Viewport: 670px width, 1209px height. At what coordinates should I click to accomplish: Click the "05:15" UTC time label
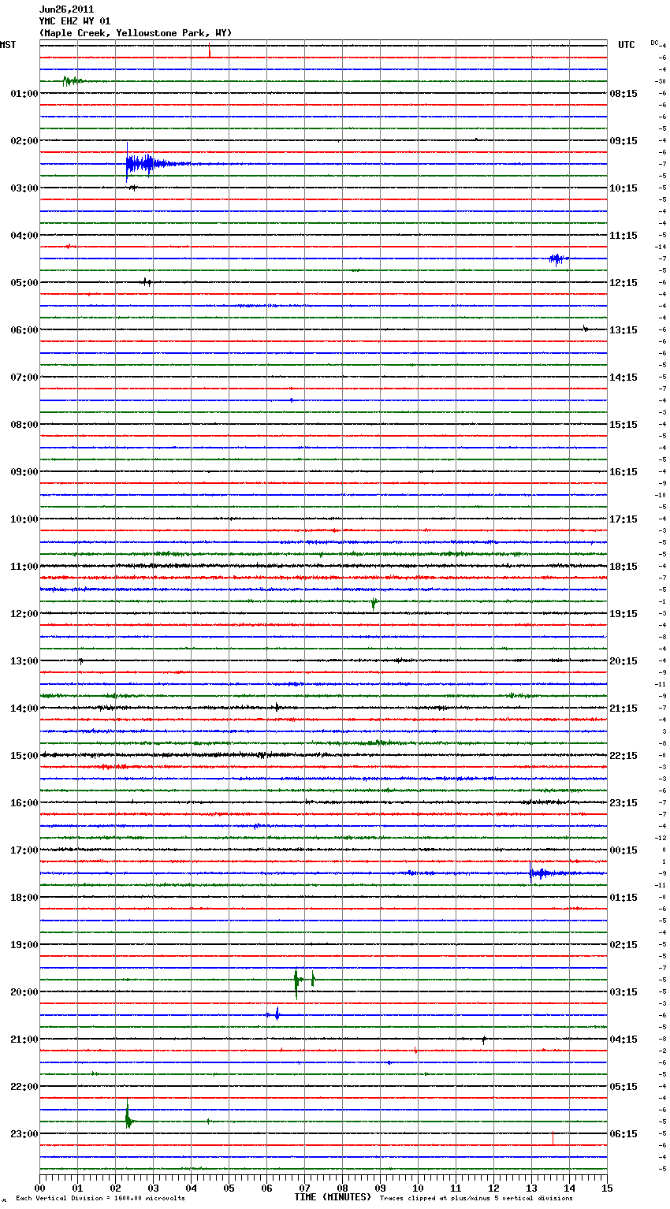[x=623, y=1087]
